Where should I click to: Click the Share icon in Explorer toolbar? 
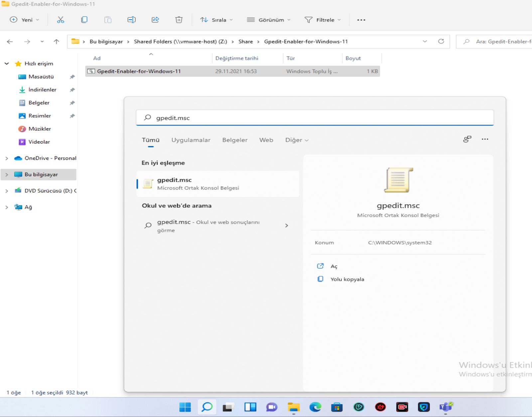tap(155, 20)
